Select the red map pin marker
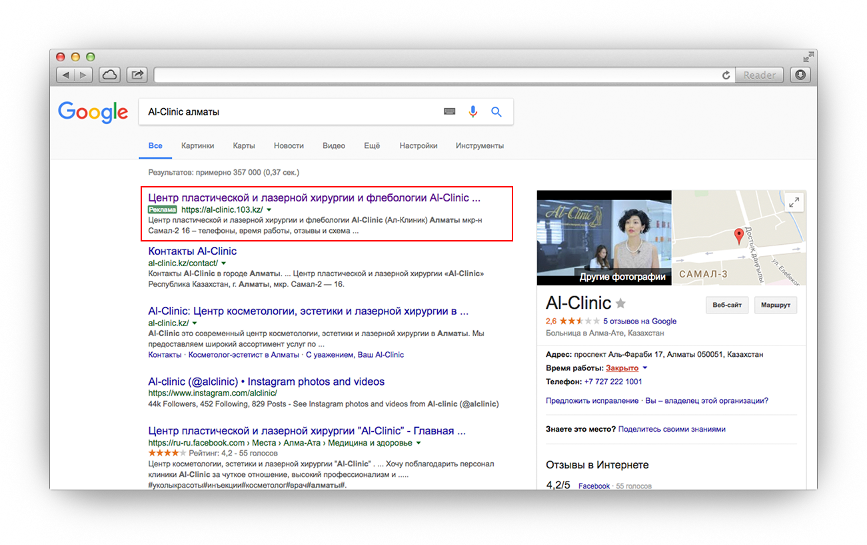867x545 pixels. coord(738,236)
